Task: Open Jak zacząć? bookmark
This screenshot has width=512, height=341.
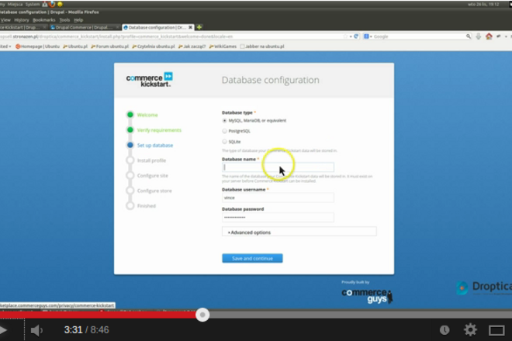Action: coord(192,46)
